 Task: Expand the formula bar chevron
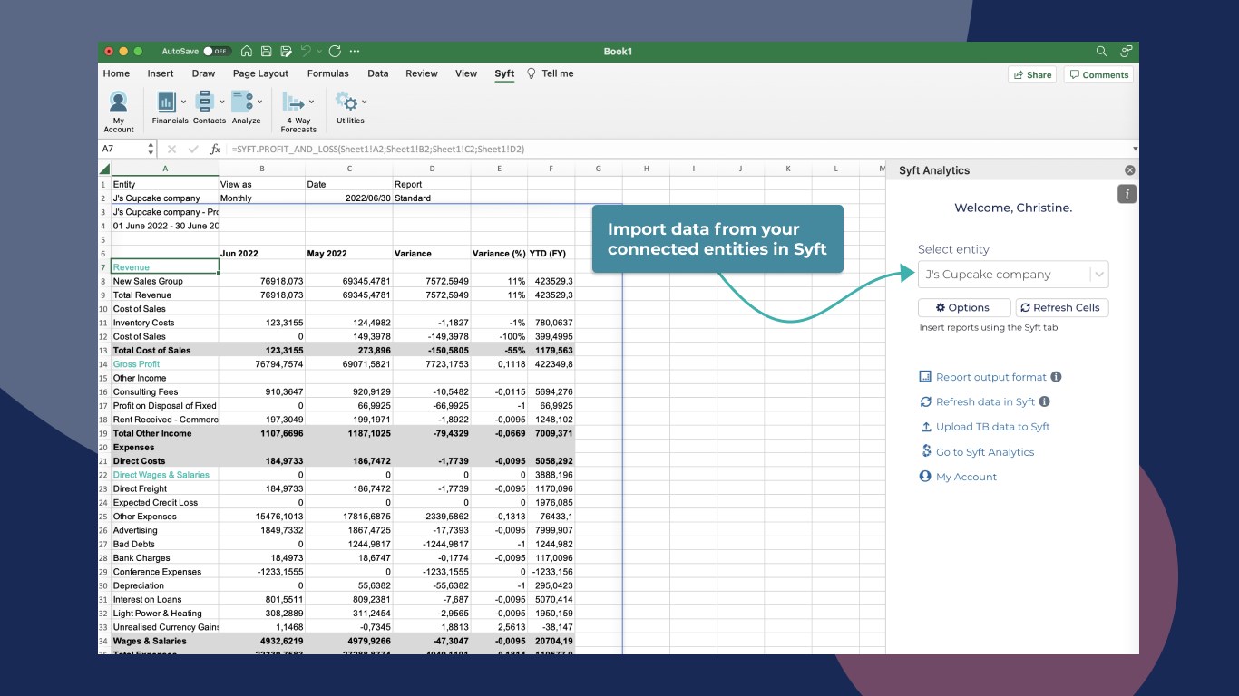(x=1135, y=149)
